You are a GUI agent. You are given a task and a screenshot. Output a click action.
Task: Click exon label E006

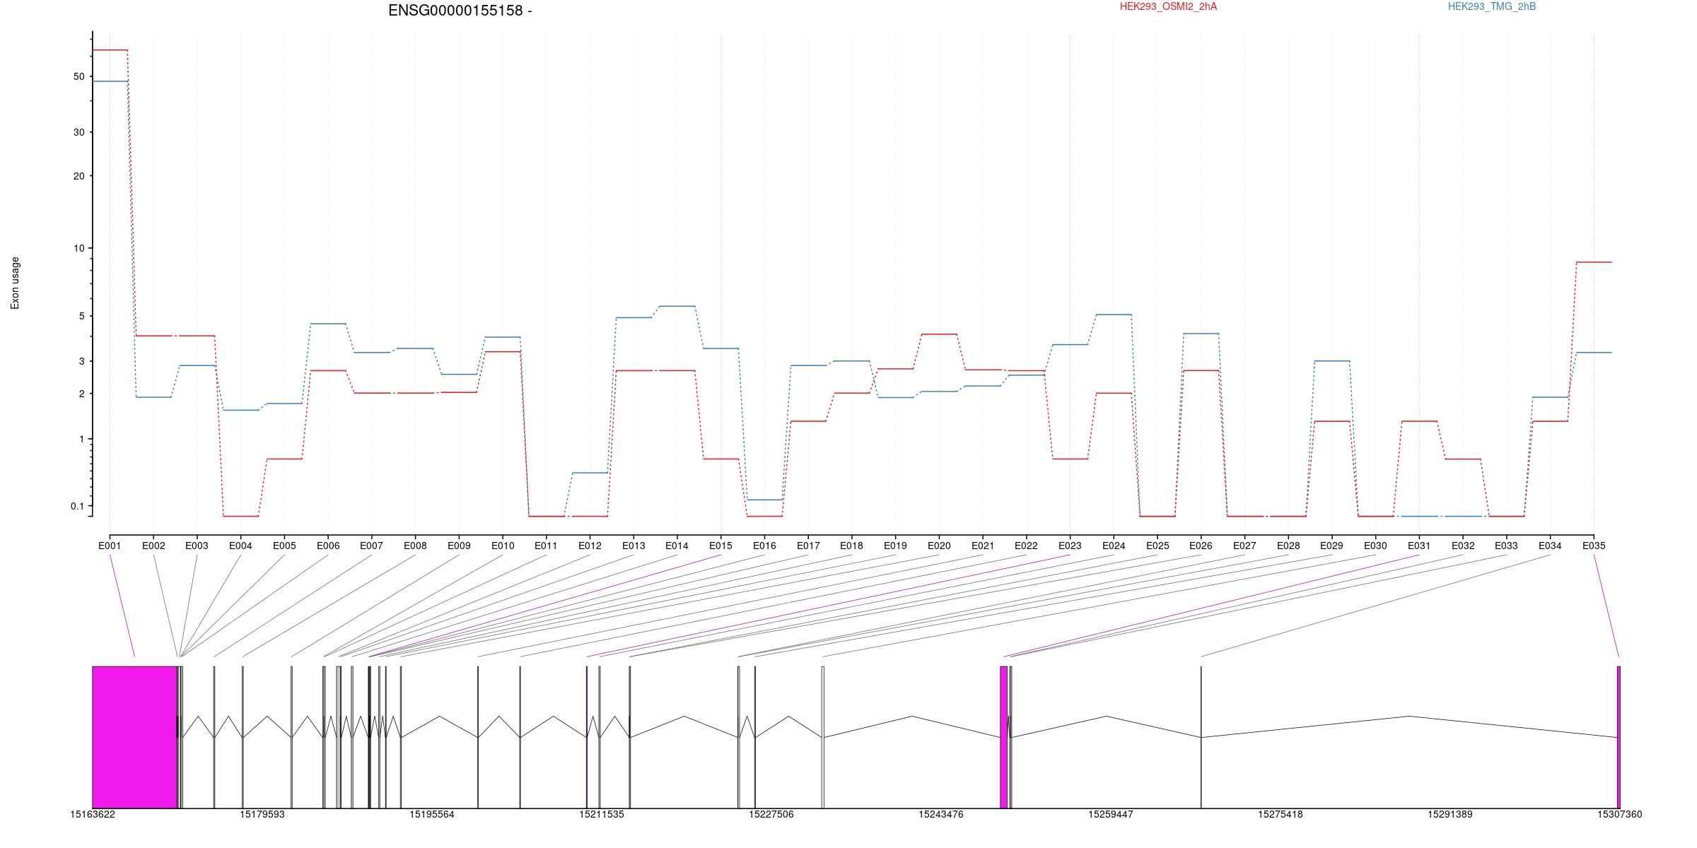tap(328, 546)
